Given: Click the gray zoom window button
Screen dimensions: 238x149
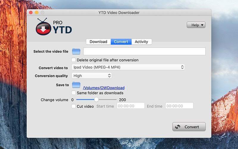Looking at the screenshot, I should coord(43,13).
